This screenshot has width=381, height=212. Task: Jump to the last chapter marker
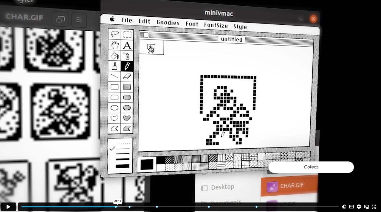(x=256, y=207)
